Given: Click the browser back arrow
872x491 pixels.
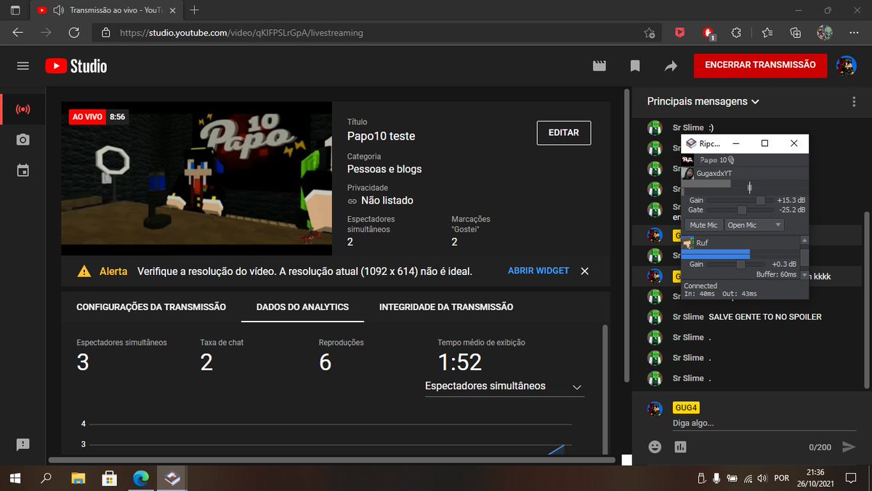Looking at the screenshot, I should [17, 33].
